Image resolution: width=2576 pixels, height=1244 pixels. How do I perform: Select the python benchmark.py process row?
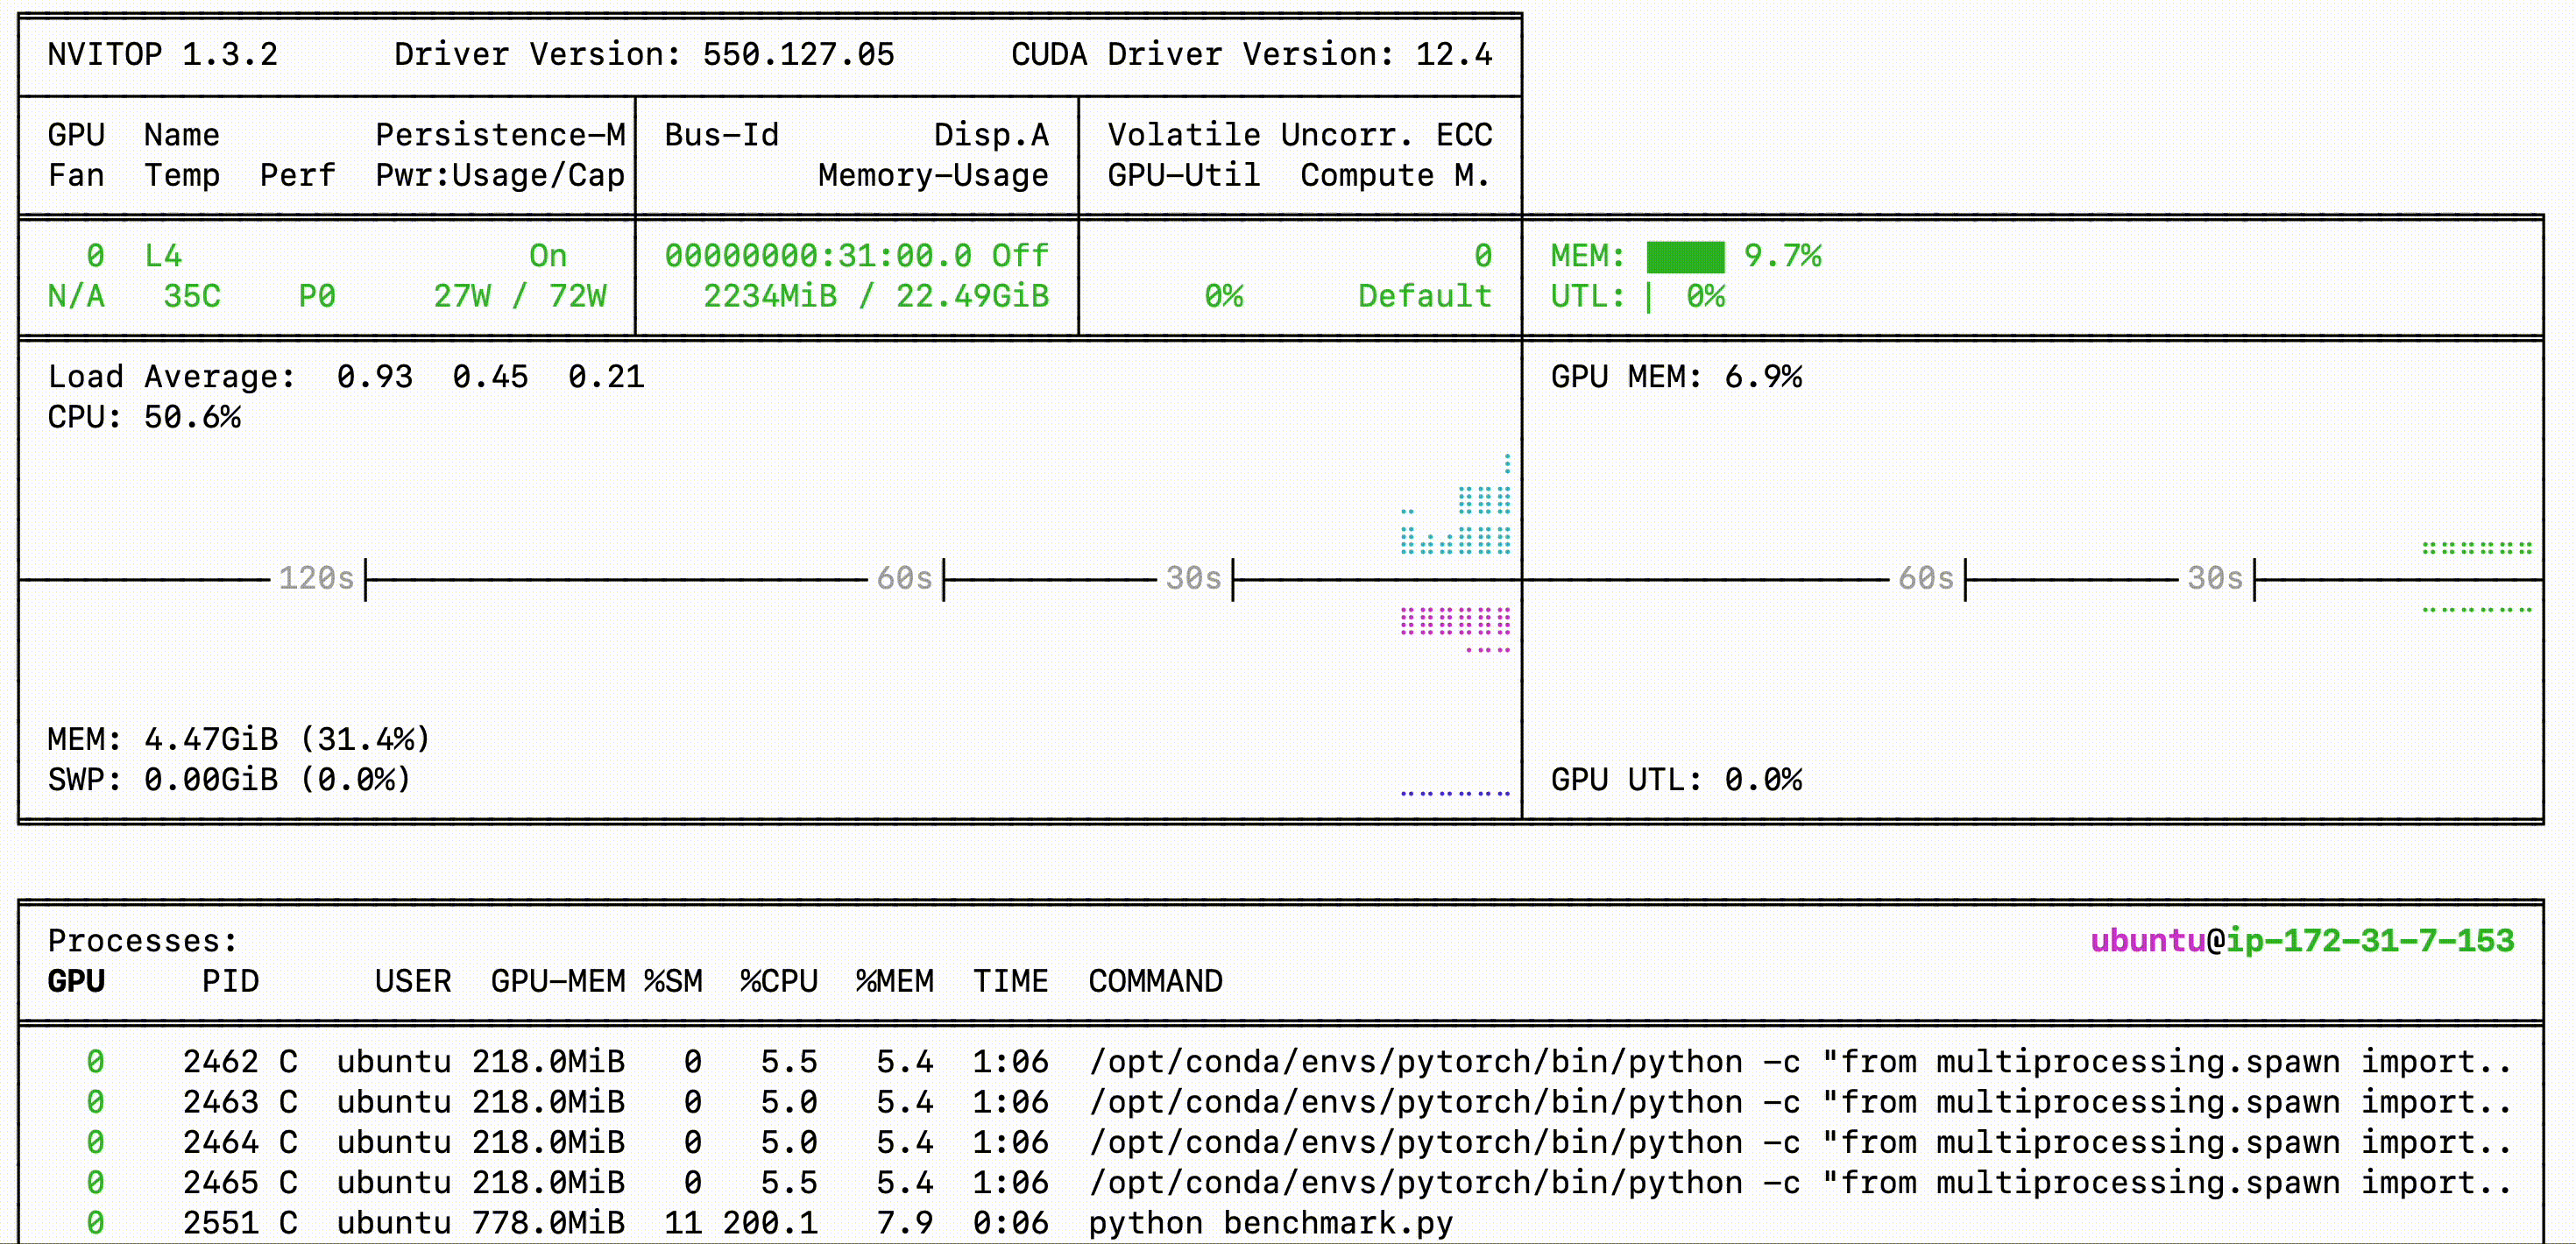pyautogui.click(x=1271, y=1222)
